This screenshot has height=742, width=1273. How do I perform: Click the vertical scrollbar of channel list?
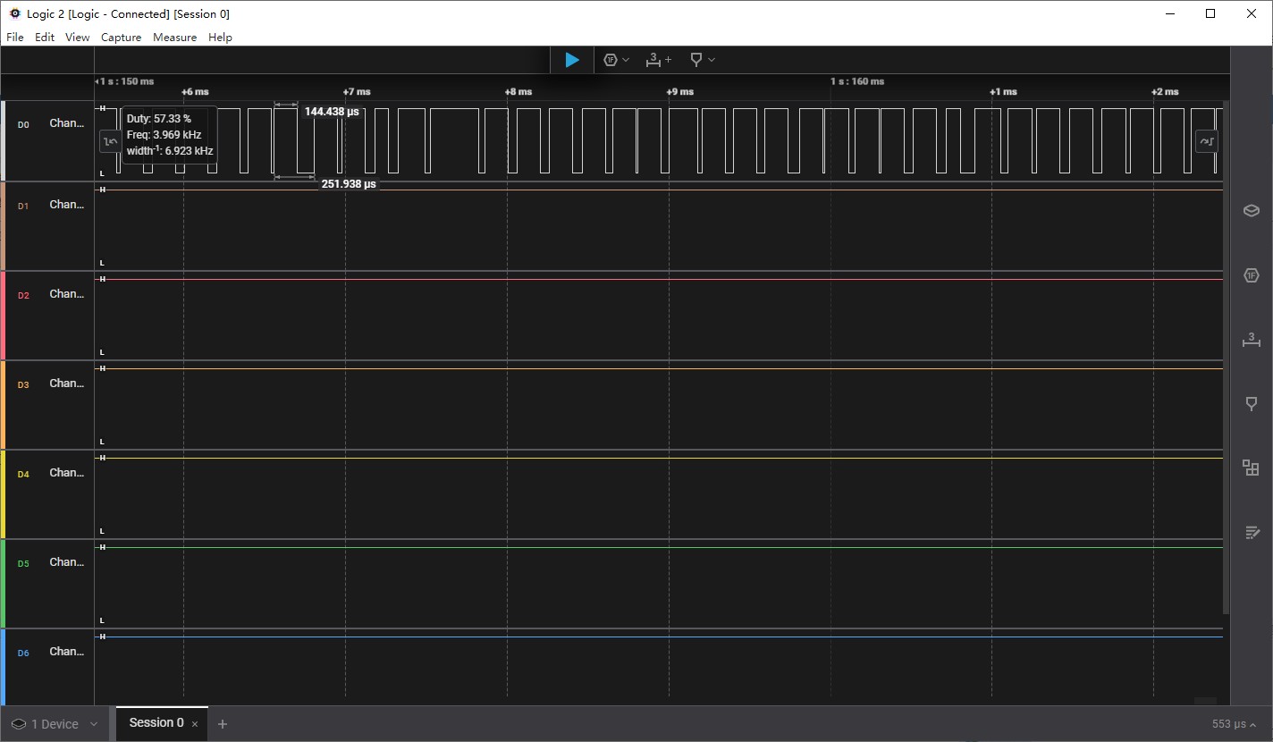pos(1227,358)
